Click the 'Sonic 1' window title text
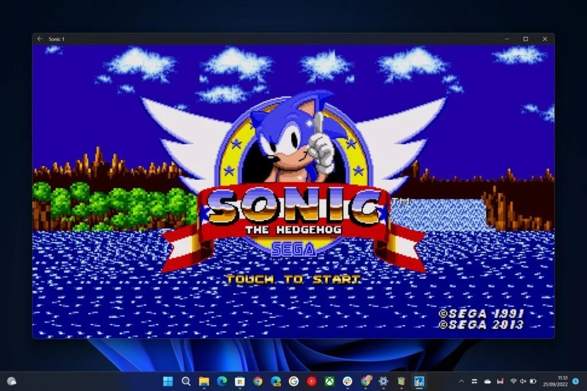Viewport: 587px width, 391px height. click(57, 39)
